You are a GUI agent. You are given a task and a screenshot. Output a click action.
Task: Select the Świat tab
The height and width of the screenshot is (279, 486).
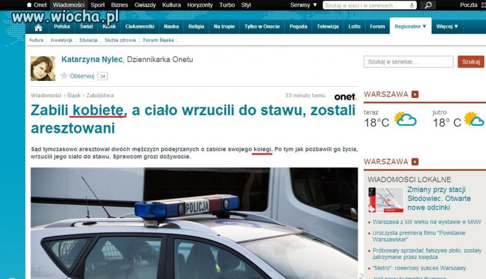coord(86,27)
